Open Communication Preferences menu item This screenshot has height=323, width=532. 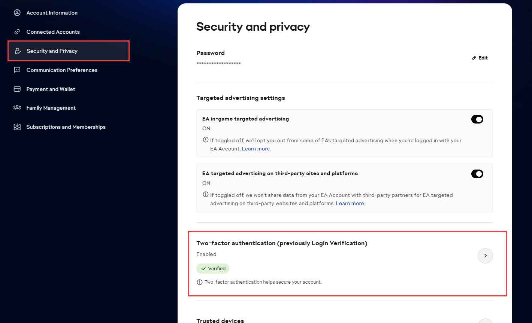coord(62,70)
